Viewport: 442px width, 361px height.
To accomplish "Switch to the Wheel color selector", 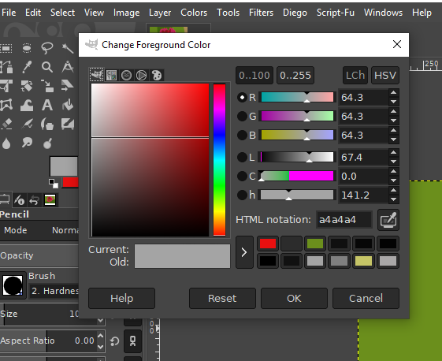I will click(141, 76).
